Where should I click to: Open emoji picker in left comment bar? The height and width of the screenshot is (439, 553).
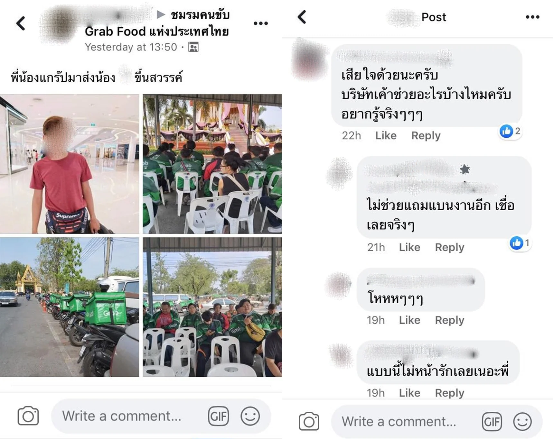[250, 416]
